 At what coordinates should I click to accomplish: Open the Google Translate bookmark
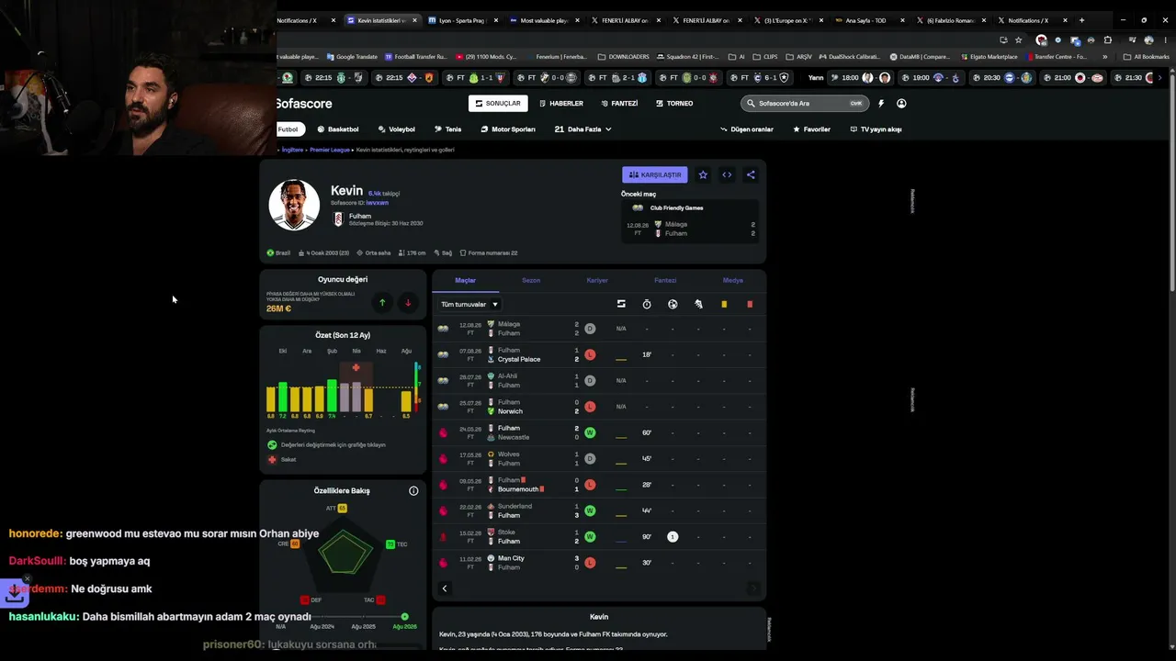click(x=352, y=57)
